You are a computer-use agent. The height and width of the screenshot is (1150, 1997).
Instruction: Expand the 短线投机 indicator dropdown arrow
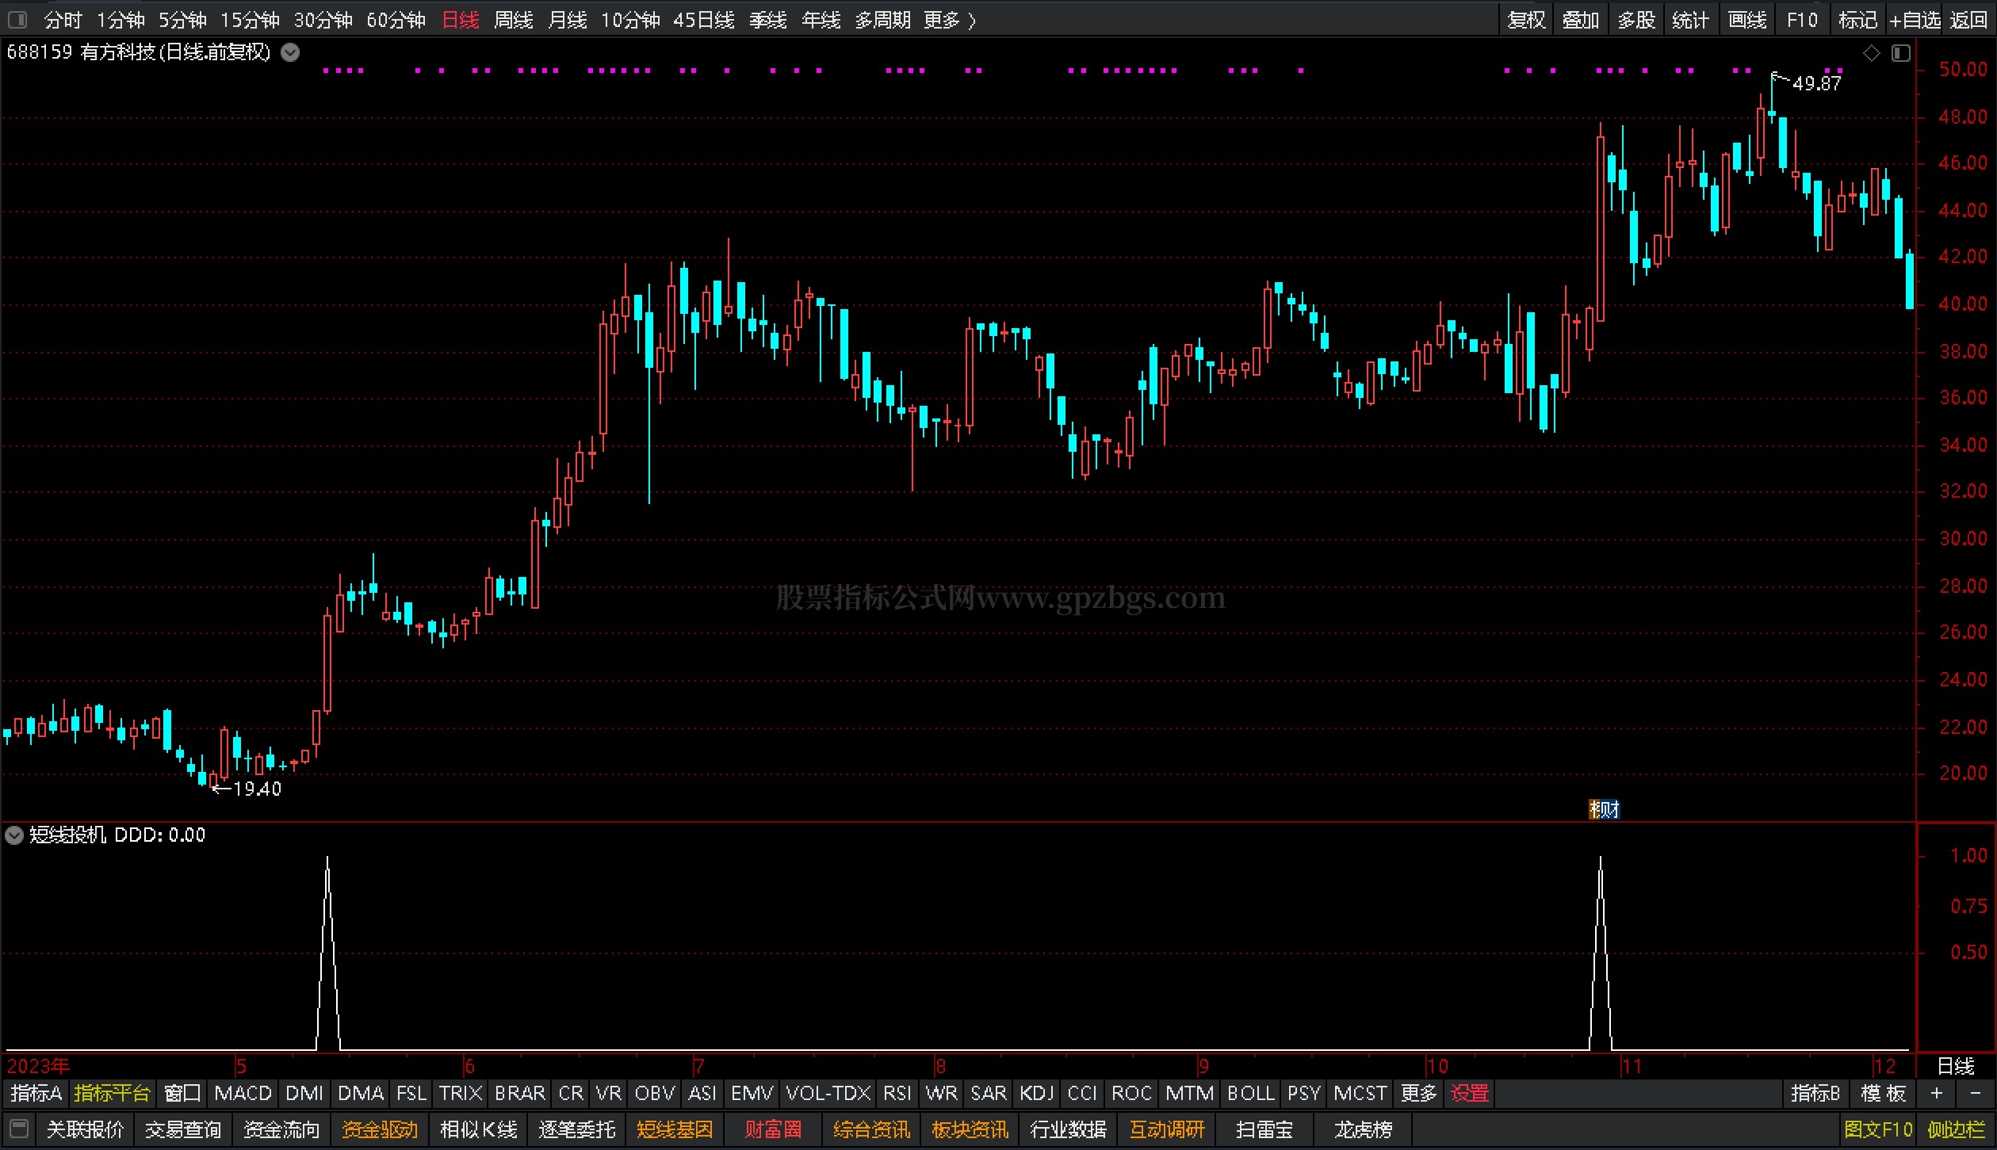pyautogui.click(x=13, y=835)
